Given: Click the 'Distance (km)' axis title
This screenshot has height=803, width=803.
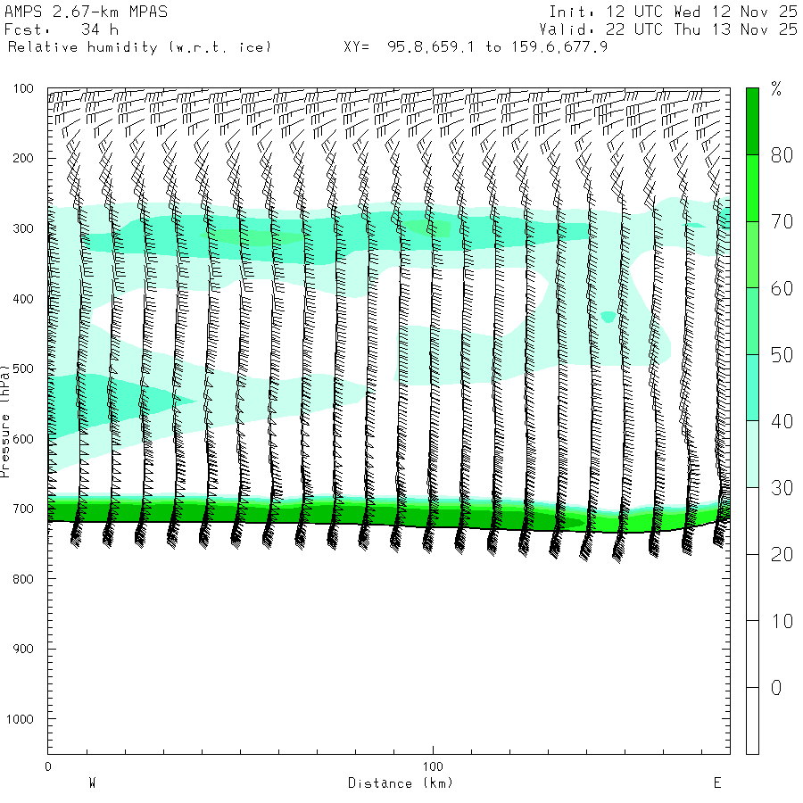Looking at the screenshot, I should [x=401, y=783].
